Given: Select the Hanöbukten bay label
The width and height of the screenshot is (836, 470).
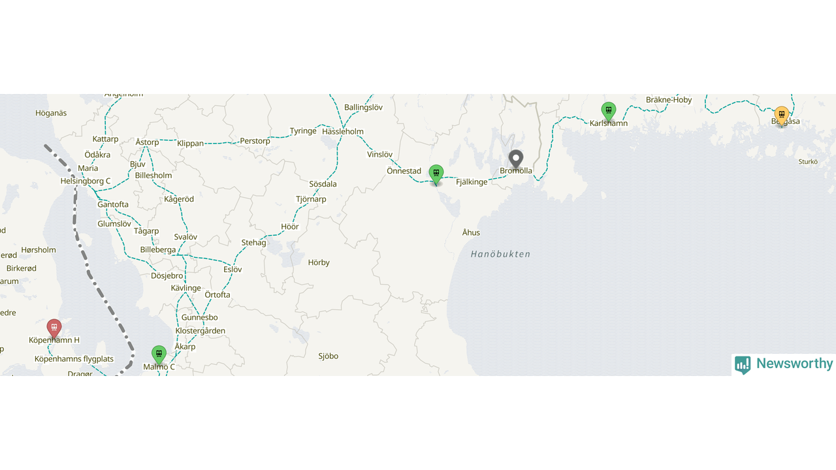Looking at the screenshot, I should (x=501, y=254).
